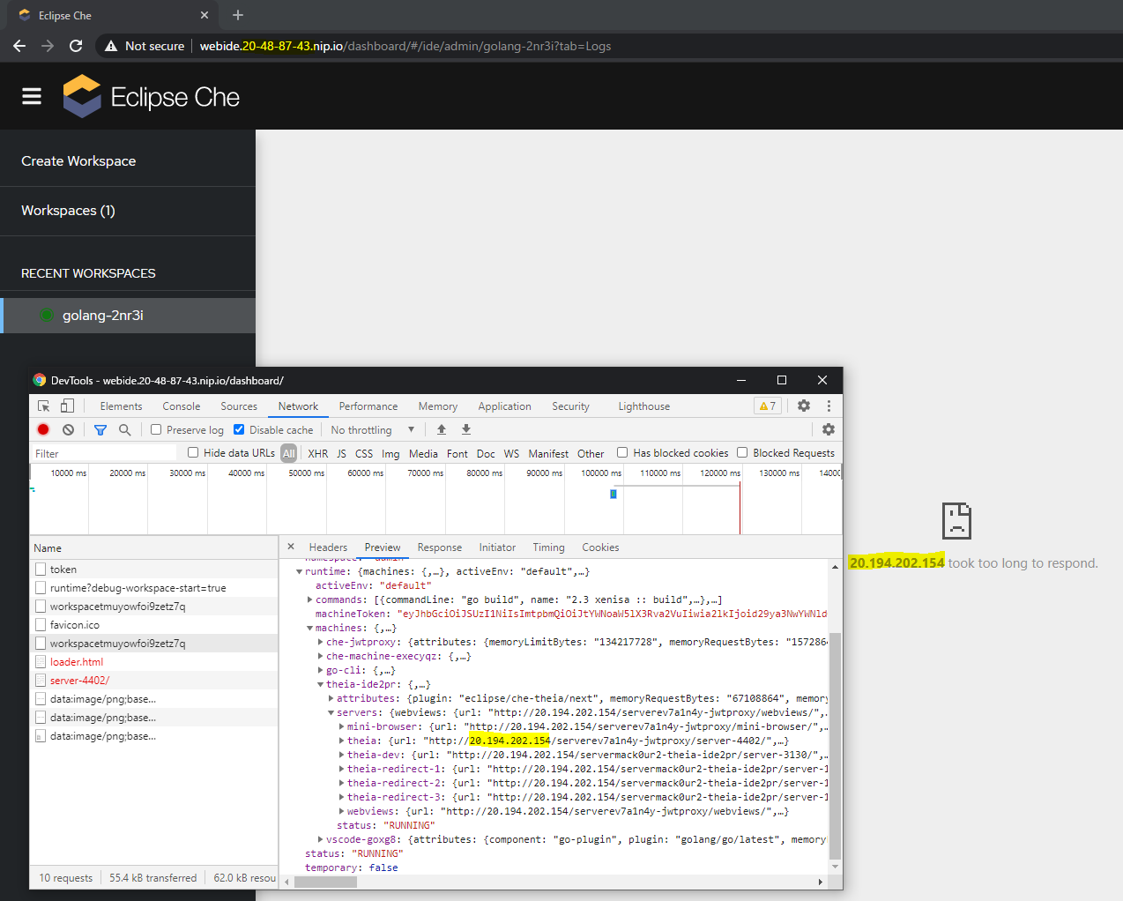Screen dimensions: 1123x901
Task: Switch to the Console tab
Action: point(181,406)
